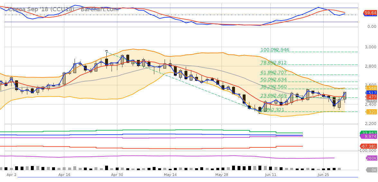Click the 2,400 price axis label
This screenshot has width=378, height=182.
click(371, 104)
